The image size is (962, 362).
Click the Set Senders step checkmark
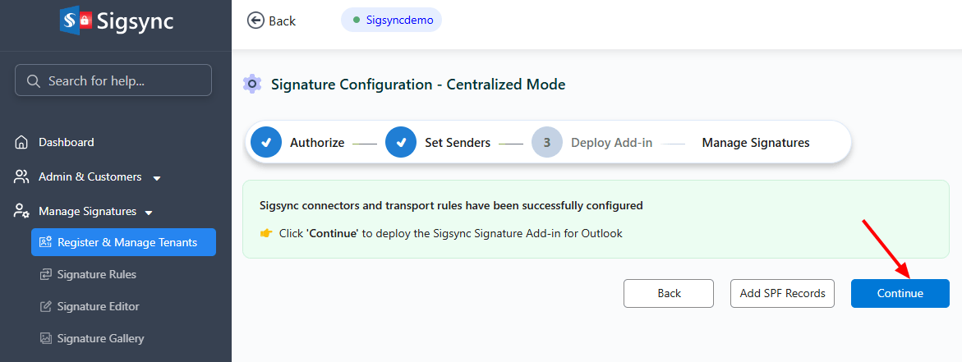(x=400, y=143)
